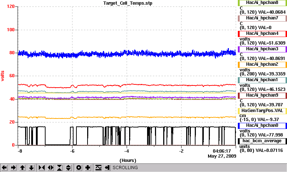Click the value text VAL=46.1523
Viewport: 287px width, 172px height.
coord(272,89)
